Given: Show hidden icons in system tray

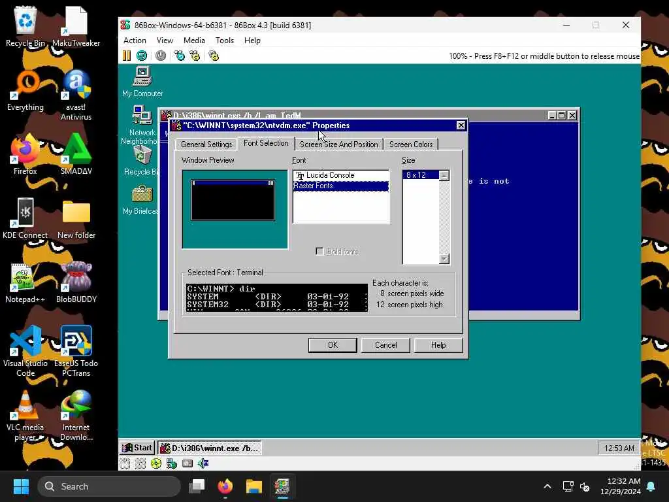Looking at the screenshot, I should [x=547, y=486].
